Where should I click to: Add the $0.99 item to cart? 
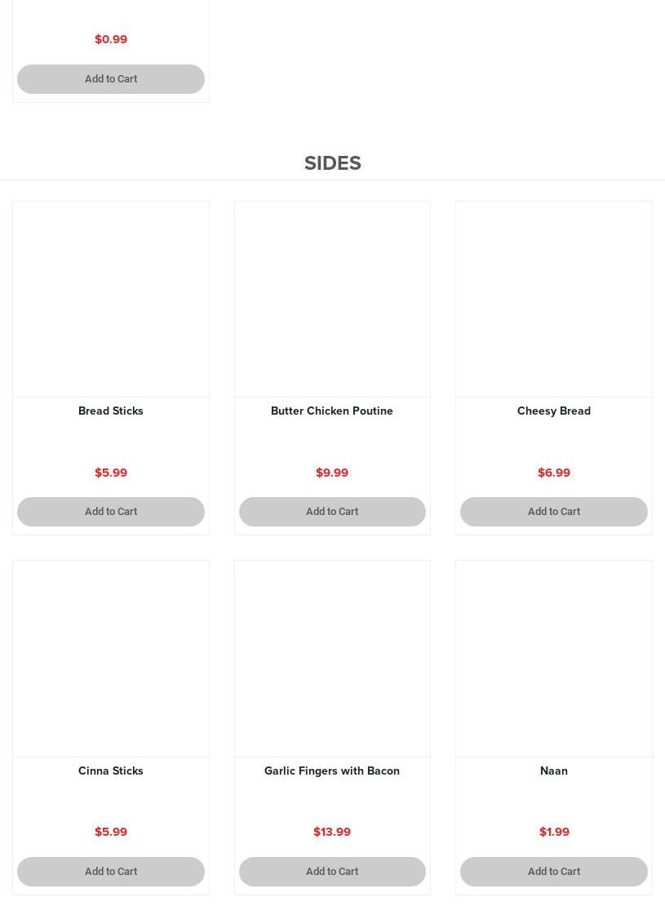click(x=111, y=79)
